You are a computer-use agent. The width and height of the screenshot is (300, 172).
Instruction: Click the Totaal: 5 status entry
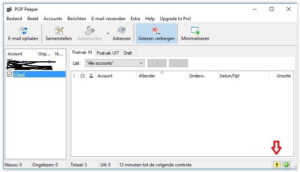click(x=79, y=165)
